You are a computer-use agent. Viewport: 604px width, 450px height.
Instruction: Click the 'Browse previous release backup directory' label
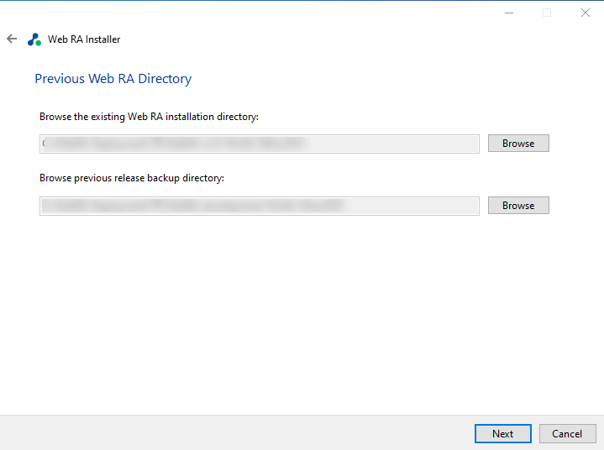coord(132,178)
